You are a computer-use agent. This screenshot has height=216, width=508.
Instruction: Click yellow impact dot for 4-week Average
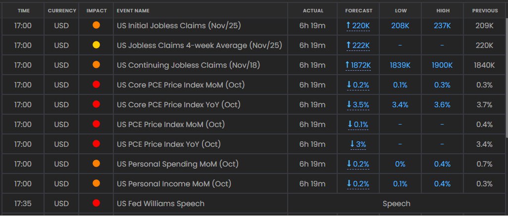pos(96,45)
